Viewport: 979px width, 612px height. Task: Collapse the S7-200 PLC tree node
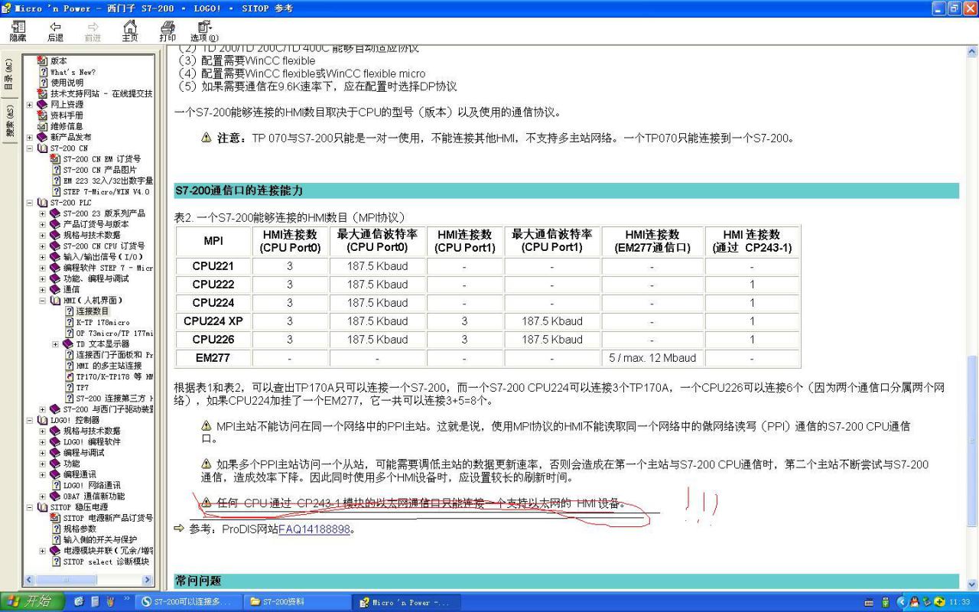click(30, 203)
